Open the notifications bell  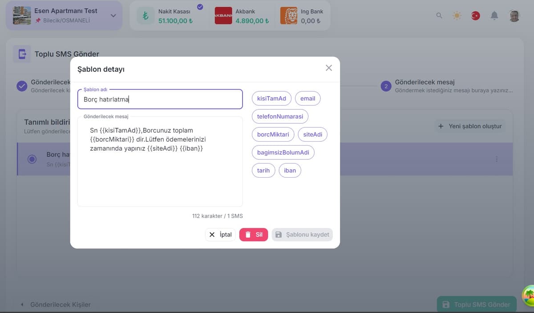click(x=494, y=16)
